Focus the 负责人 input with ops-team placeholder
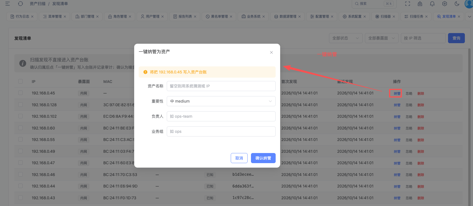This screenshot has height=206, width=473. click(221, 116)
